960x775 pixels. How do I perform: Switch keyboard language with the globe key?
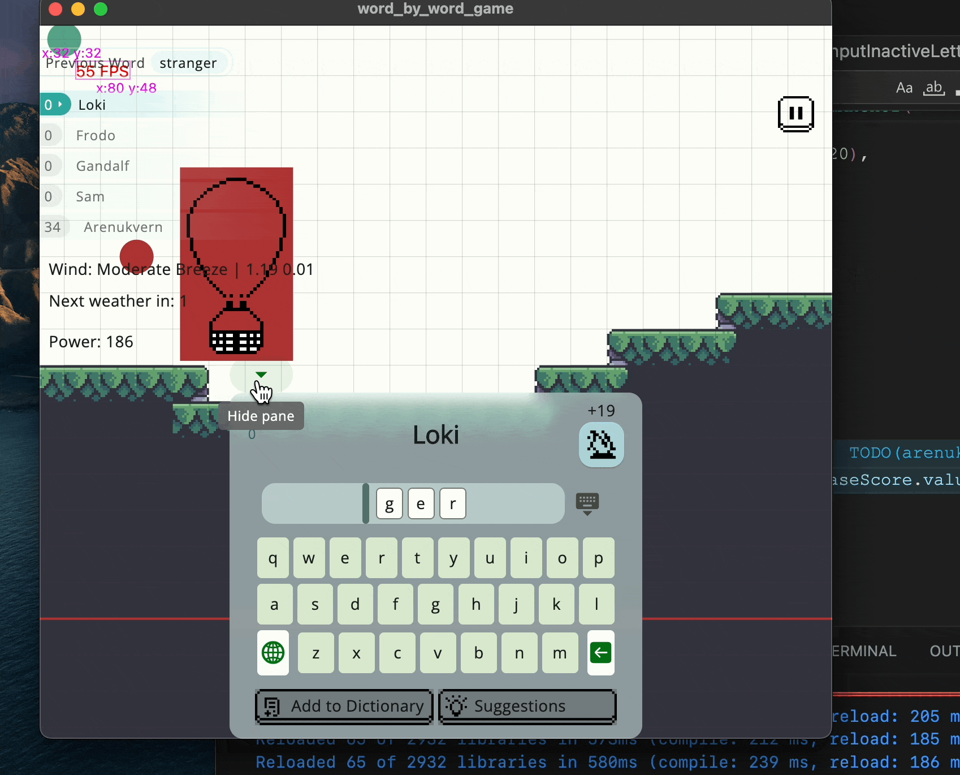pos(273,653)
